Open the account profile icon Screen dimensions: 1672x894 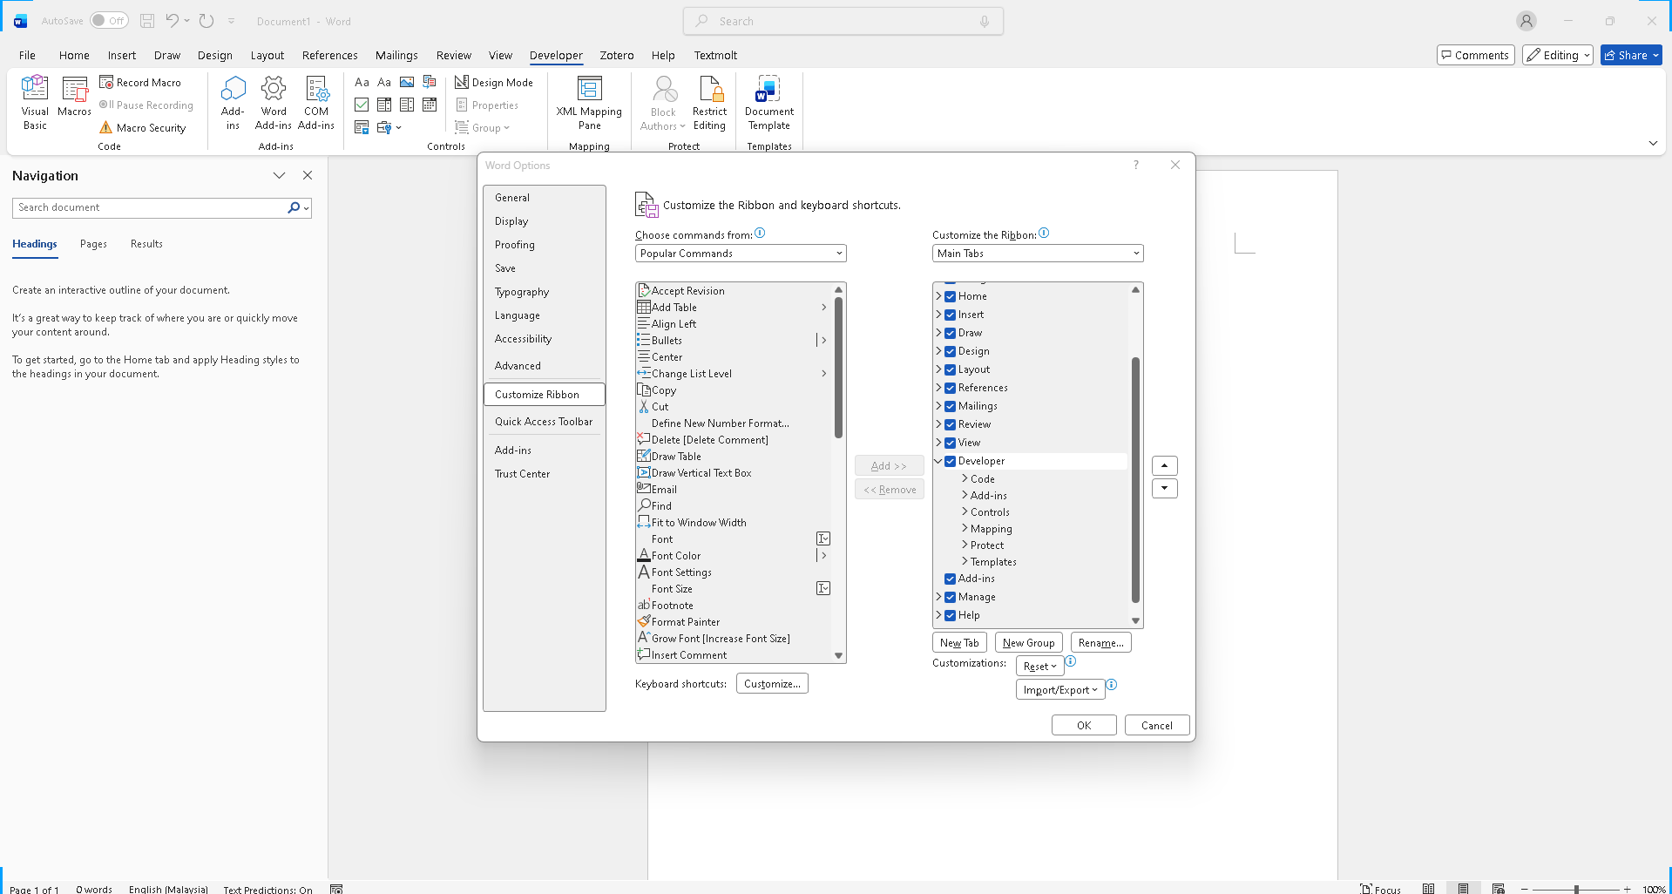click(1526, 21)
